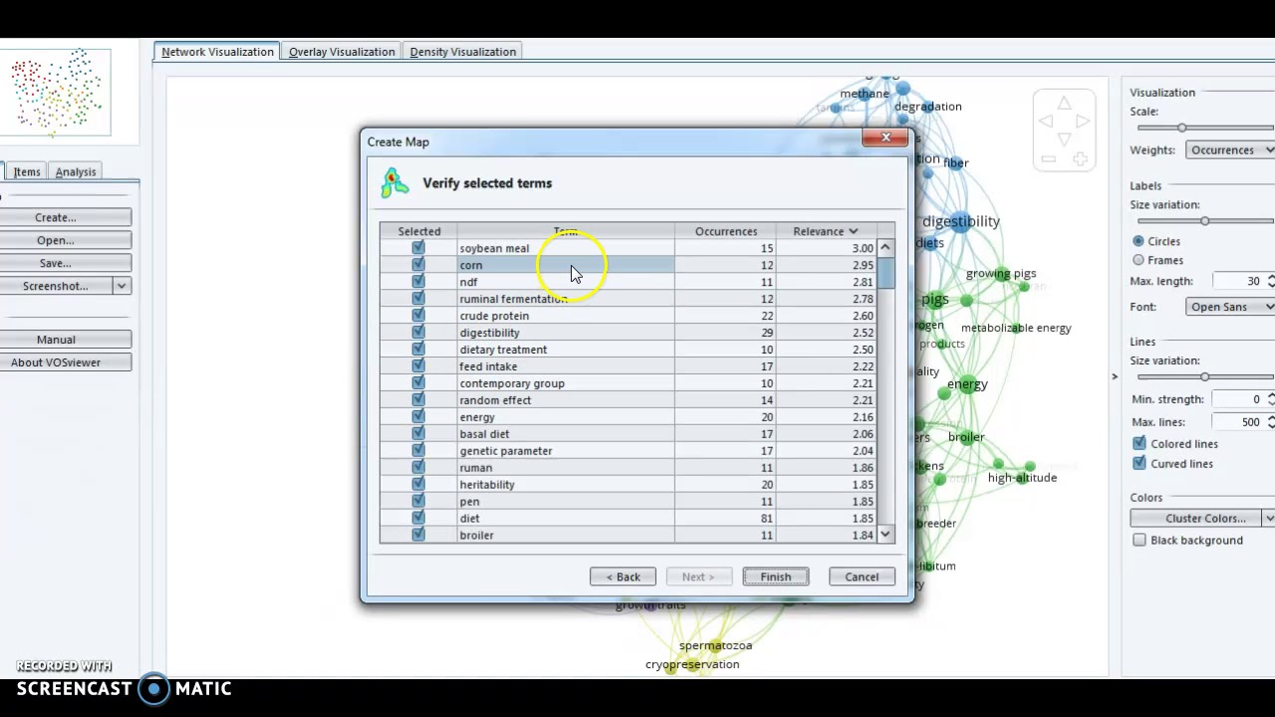Uncheck the corn term checkbox
Viewport: 1275px width, 717px height.
pos(418,265)
